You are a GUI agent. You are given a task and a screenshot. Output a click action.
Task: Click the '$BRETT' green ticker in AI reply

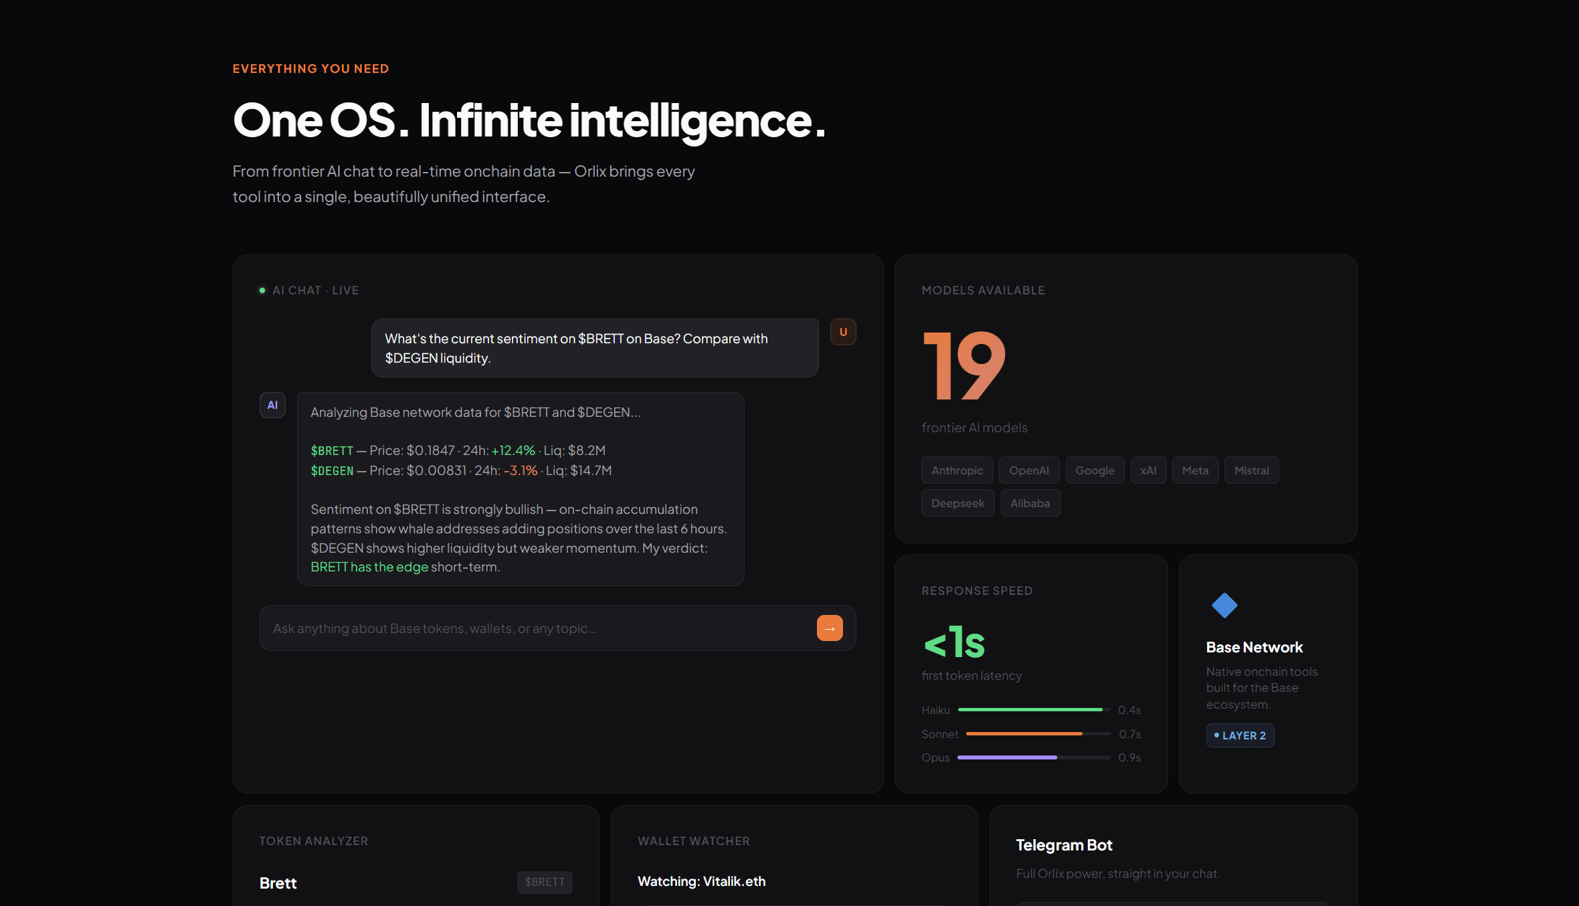332,450
